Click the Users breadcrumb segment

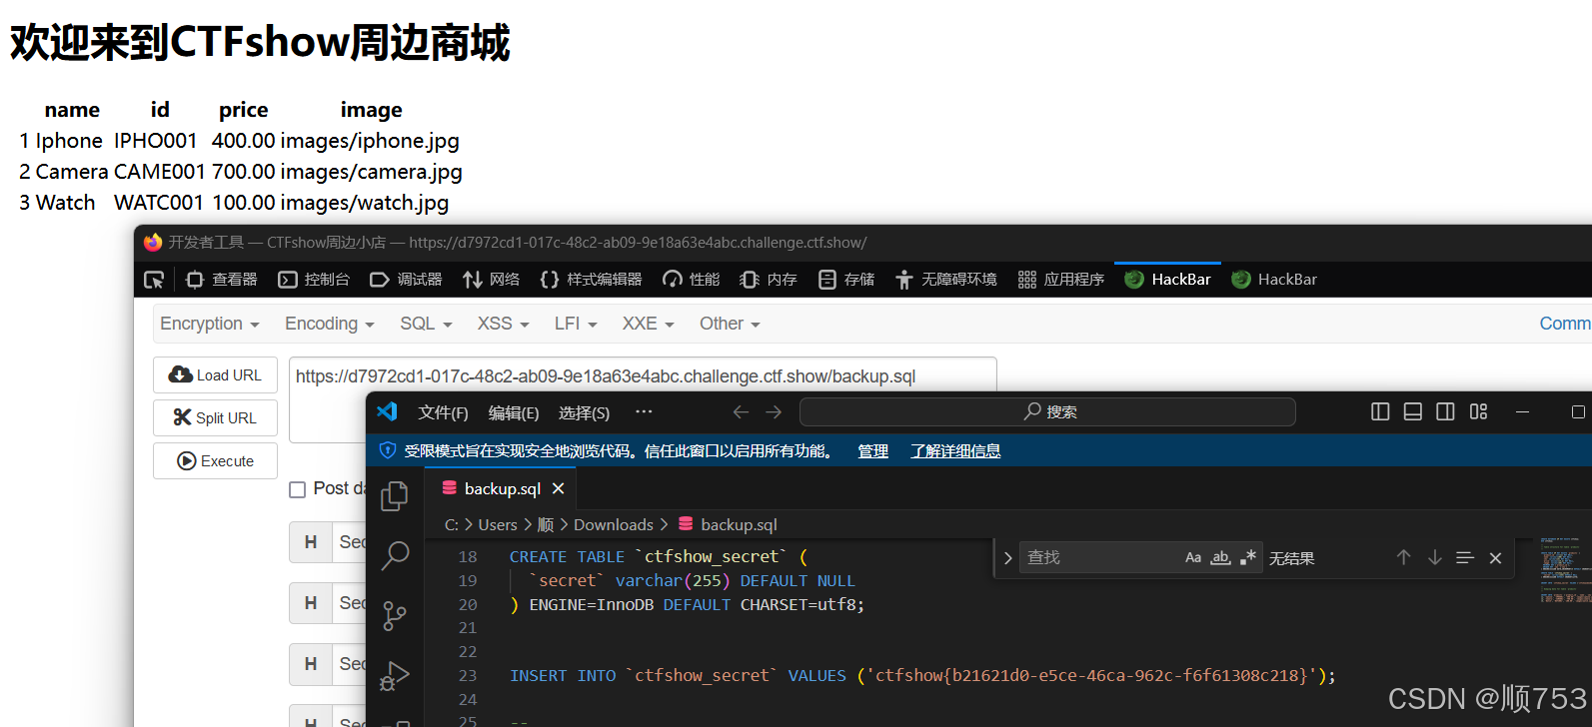498,524
